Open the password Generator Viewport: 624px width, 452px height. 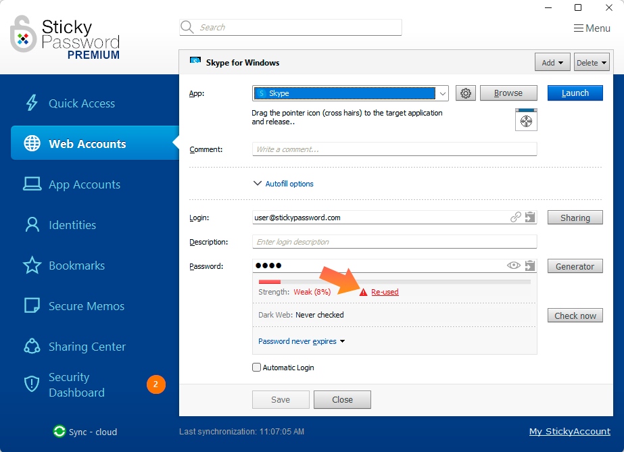[x=575, y=266]
